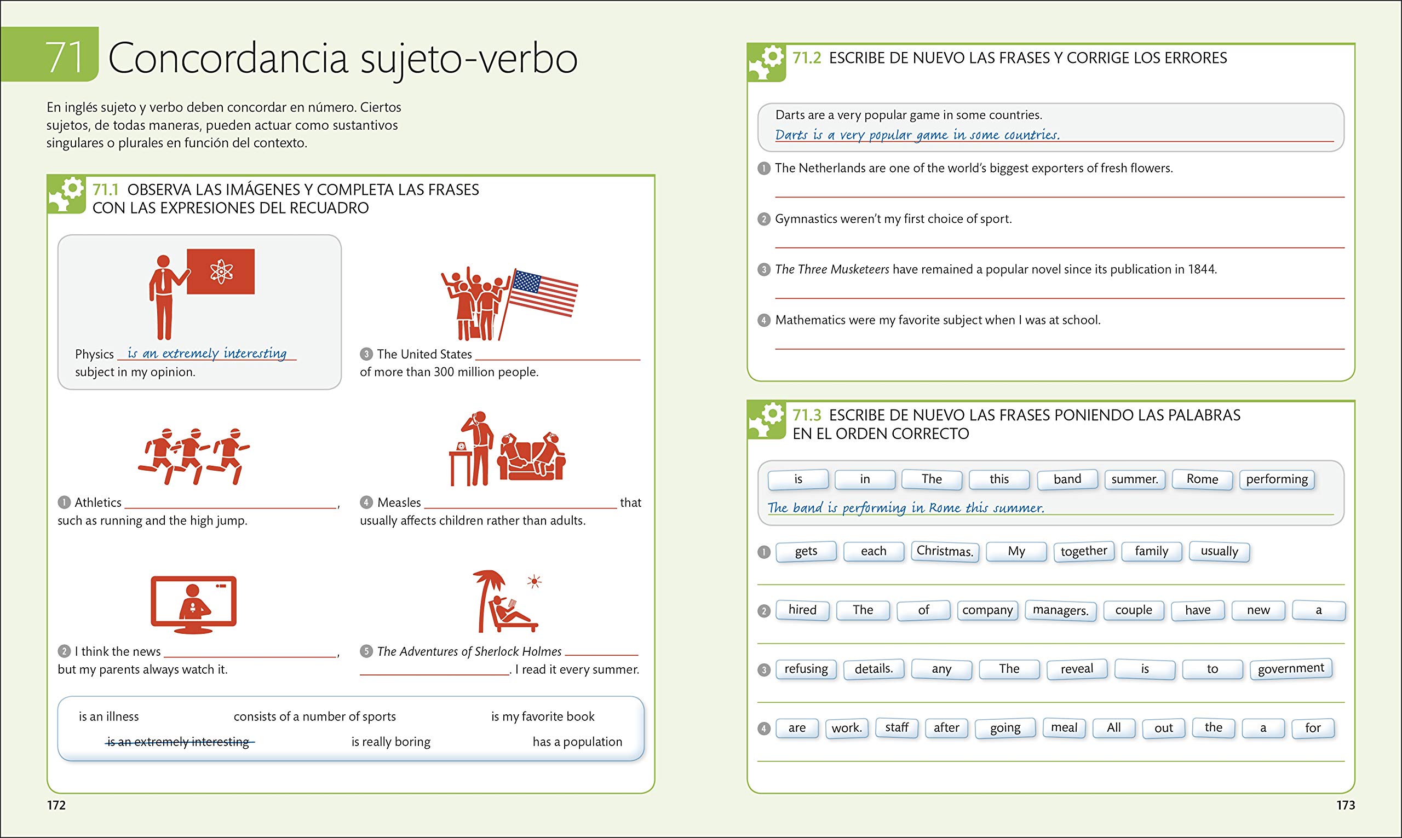
Task: Click the gears icon beside exercise 71.3
Action: click(x=767, y=420)
